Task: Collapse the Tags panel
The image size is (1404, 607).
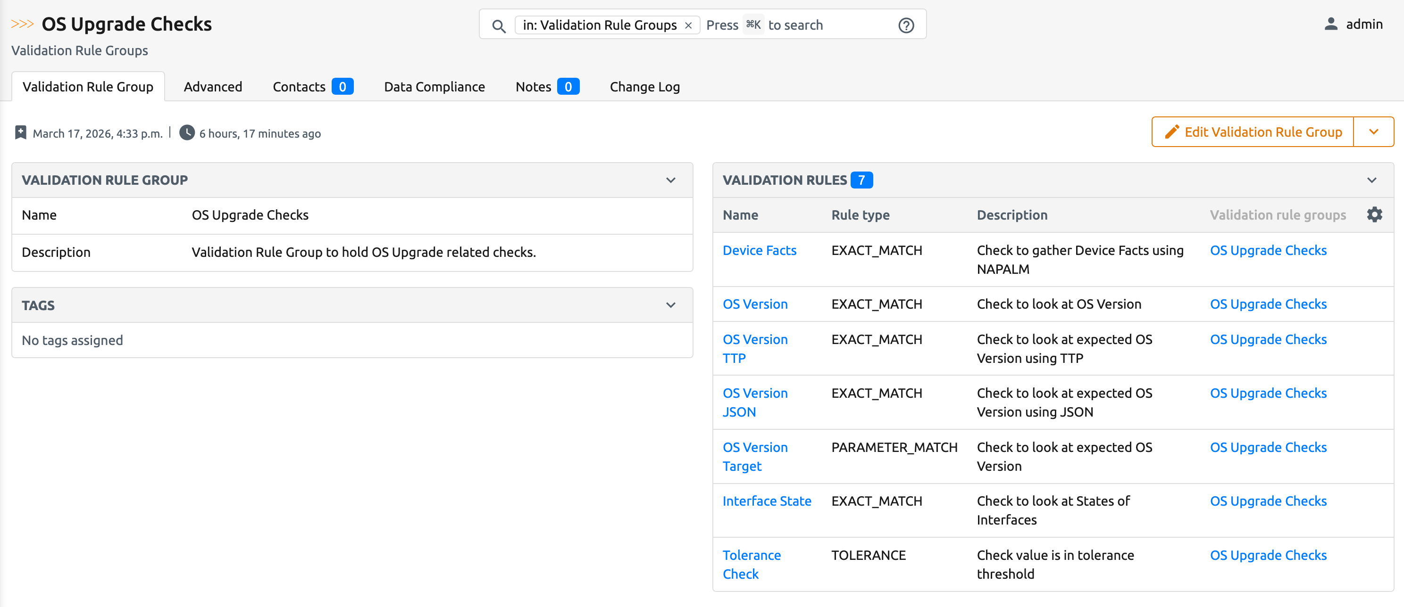Action: [x=670, y=305]
